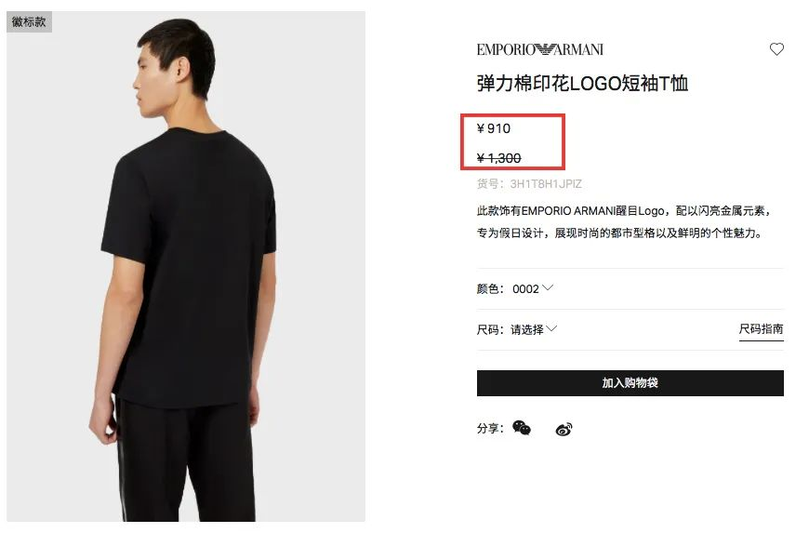This screenshot has width=809, height=533.
Task: Click the sale price ¥910
Action: click(x=494, y=128)
